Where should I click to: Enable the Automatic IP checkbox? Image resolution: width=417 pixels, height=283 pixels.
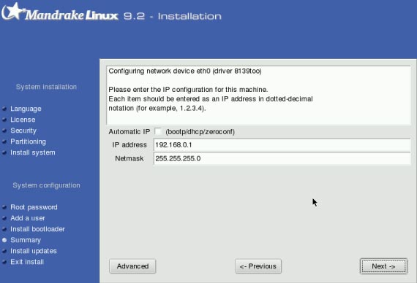click(158, 131)
